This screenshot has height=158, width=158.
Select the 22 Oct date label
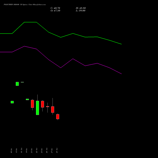(x=37, y=150)
